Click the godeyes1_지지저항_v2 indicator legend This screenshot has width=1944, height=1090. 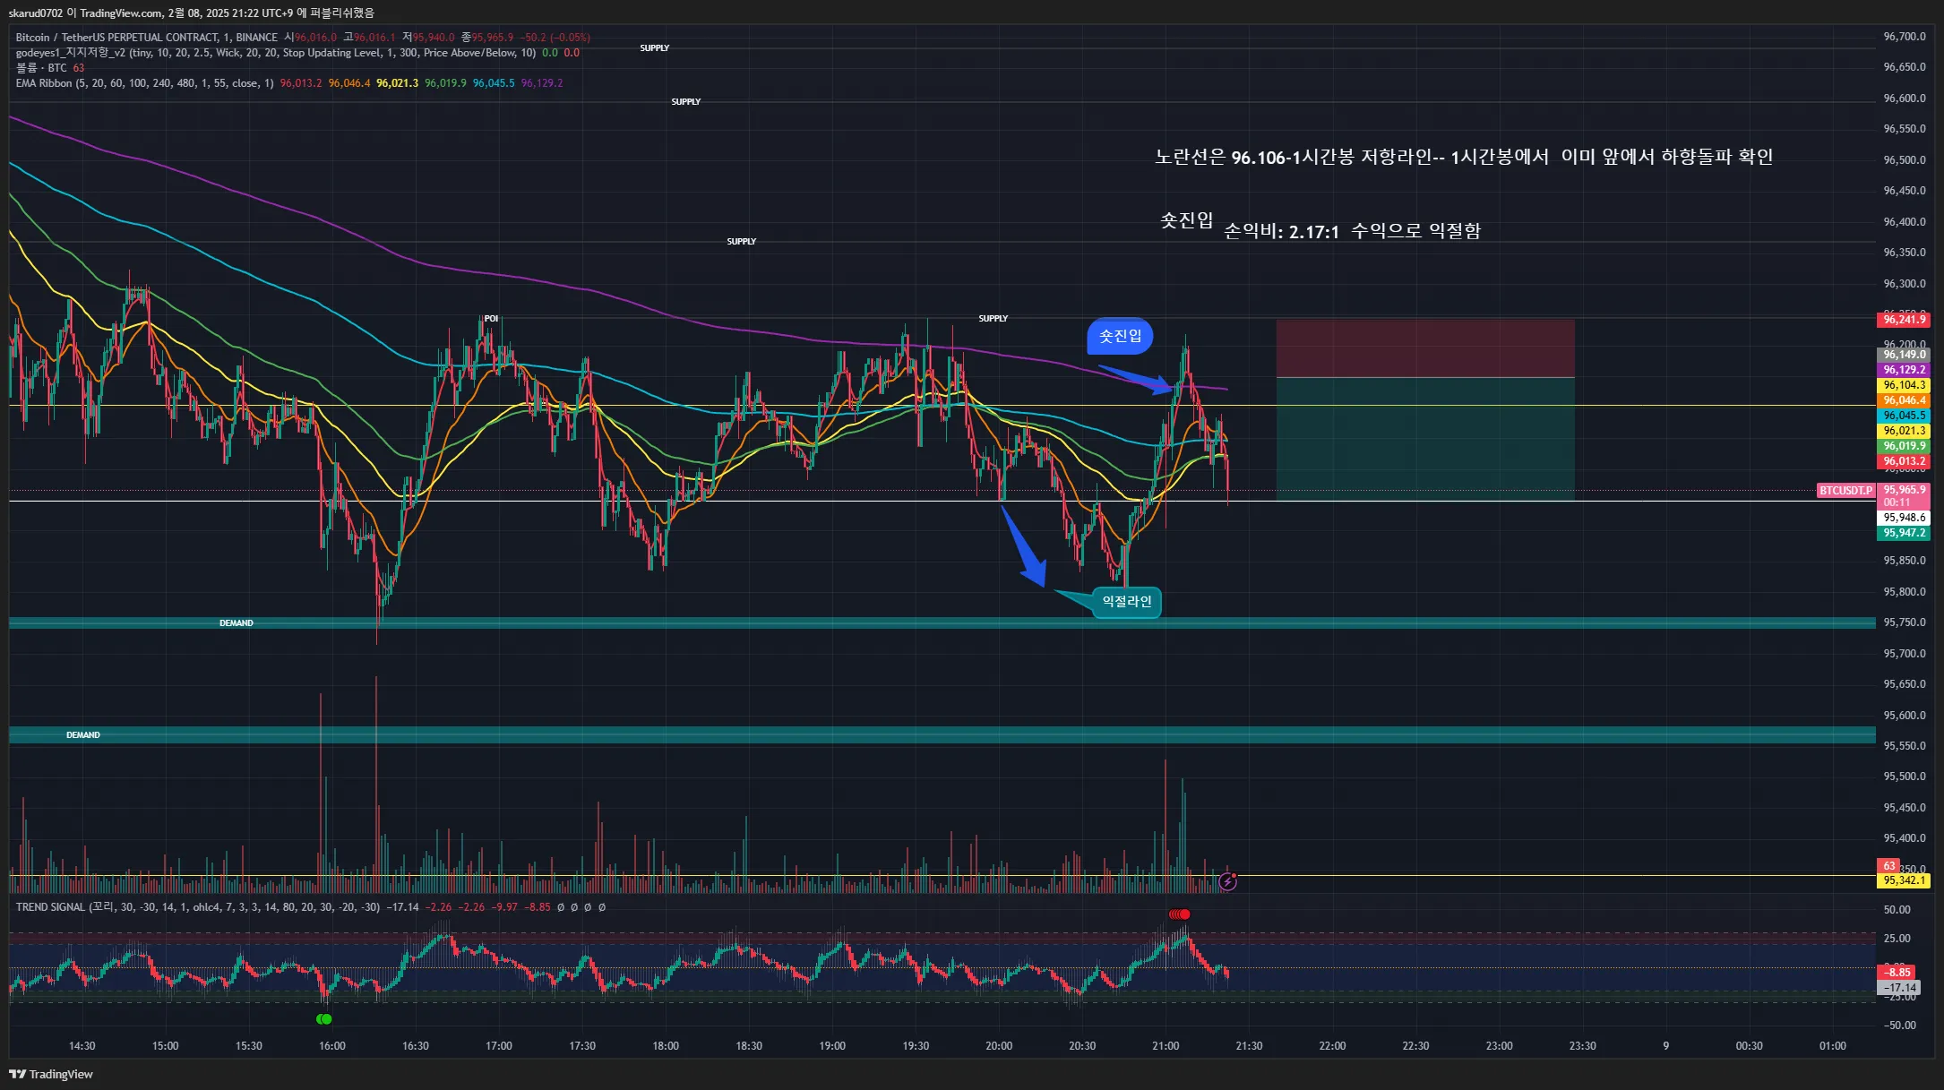275,53
